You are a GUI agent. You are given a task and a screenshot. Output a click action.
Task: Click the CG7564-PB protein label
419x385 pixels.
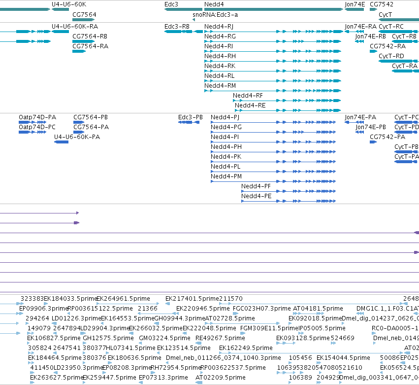pyautogui.click(x=91, y=117)
